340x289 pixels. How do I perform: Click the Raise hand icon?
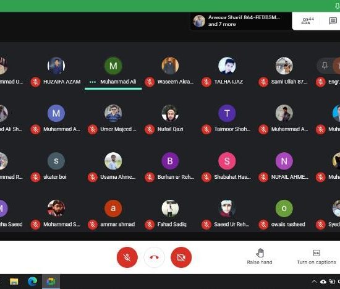coord(260,253)
